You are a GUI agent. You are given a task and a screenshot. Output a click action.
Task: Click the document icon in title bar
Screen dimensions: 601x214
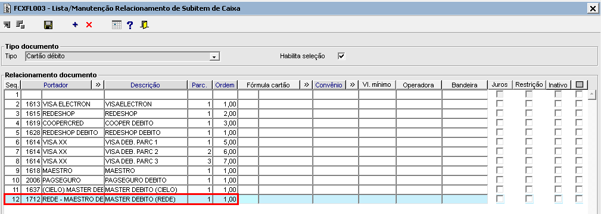pyautogui.click(x=7, y=8)
